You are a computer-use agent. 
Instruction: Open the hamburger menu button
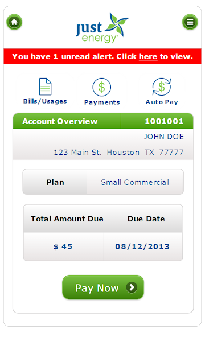pyautogui.click(x=190, y=22)
